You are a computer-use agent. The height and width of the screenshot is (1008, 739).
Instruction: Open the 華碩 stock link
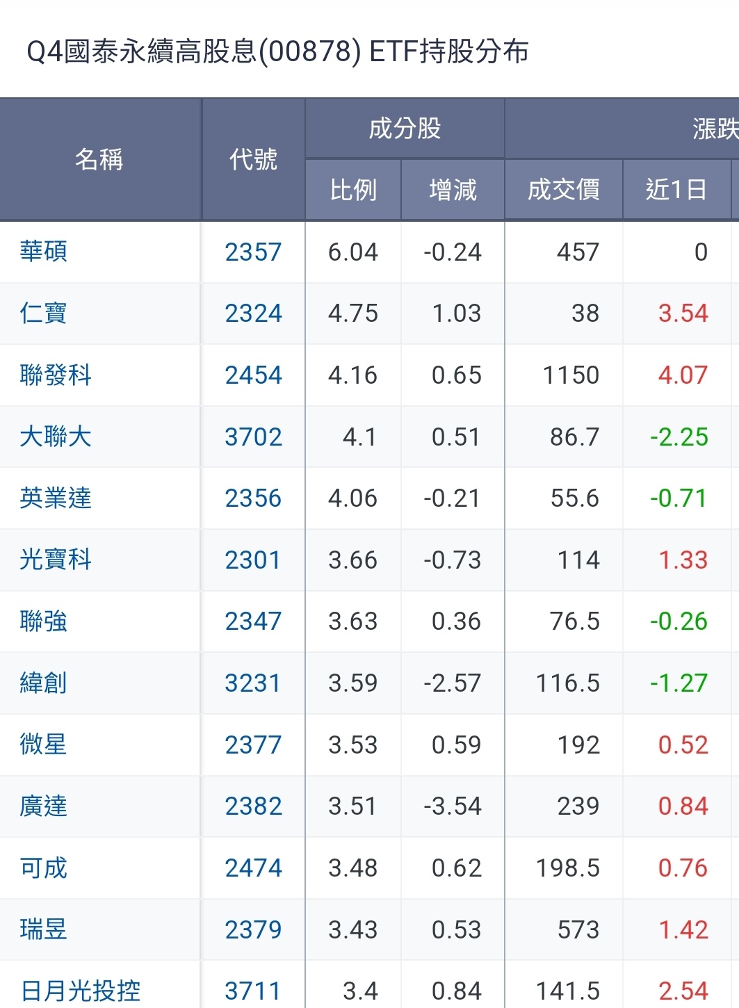click(x=43, y=252)
